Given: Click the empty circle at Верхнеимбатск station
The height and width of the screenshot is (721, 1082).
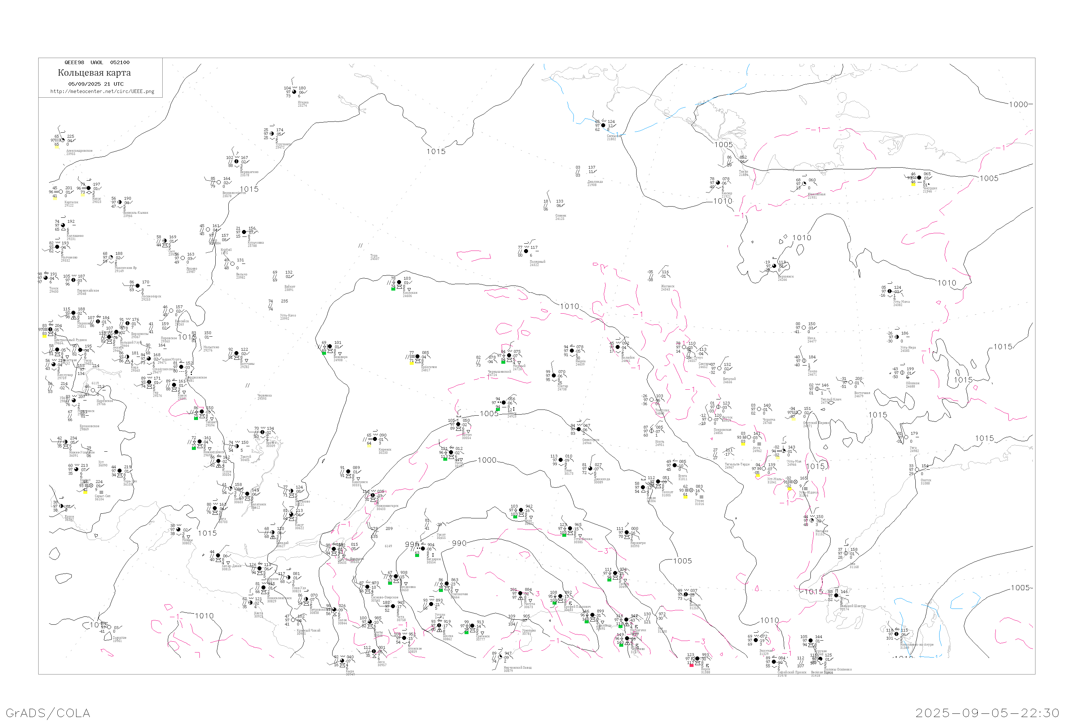Looking at the screenshot, I should (x=219, y=182).
